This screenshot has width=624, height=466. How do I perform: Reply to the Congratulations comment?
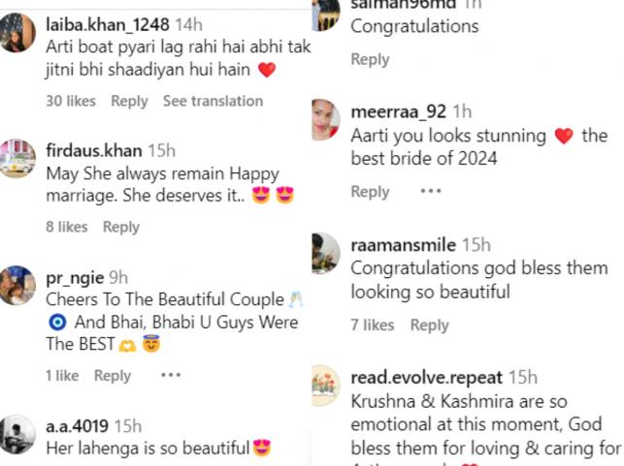pyautogui.click(x=370, y=59)
